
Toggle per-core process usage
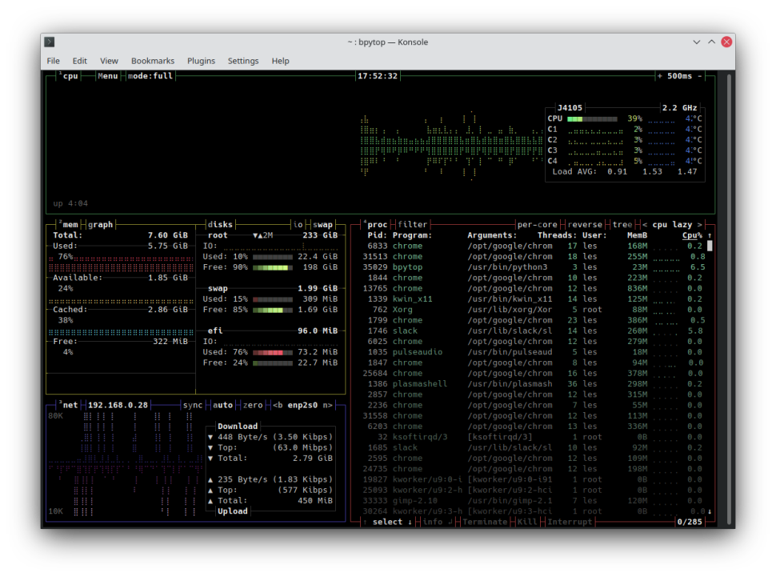point(538,224)
